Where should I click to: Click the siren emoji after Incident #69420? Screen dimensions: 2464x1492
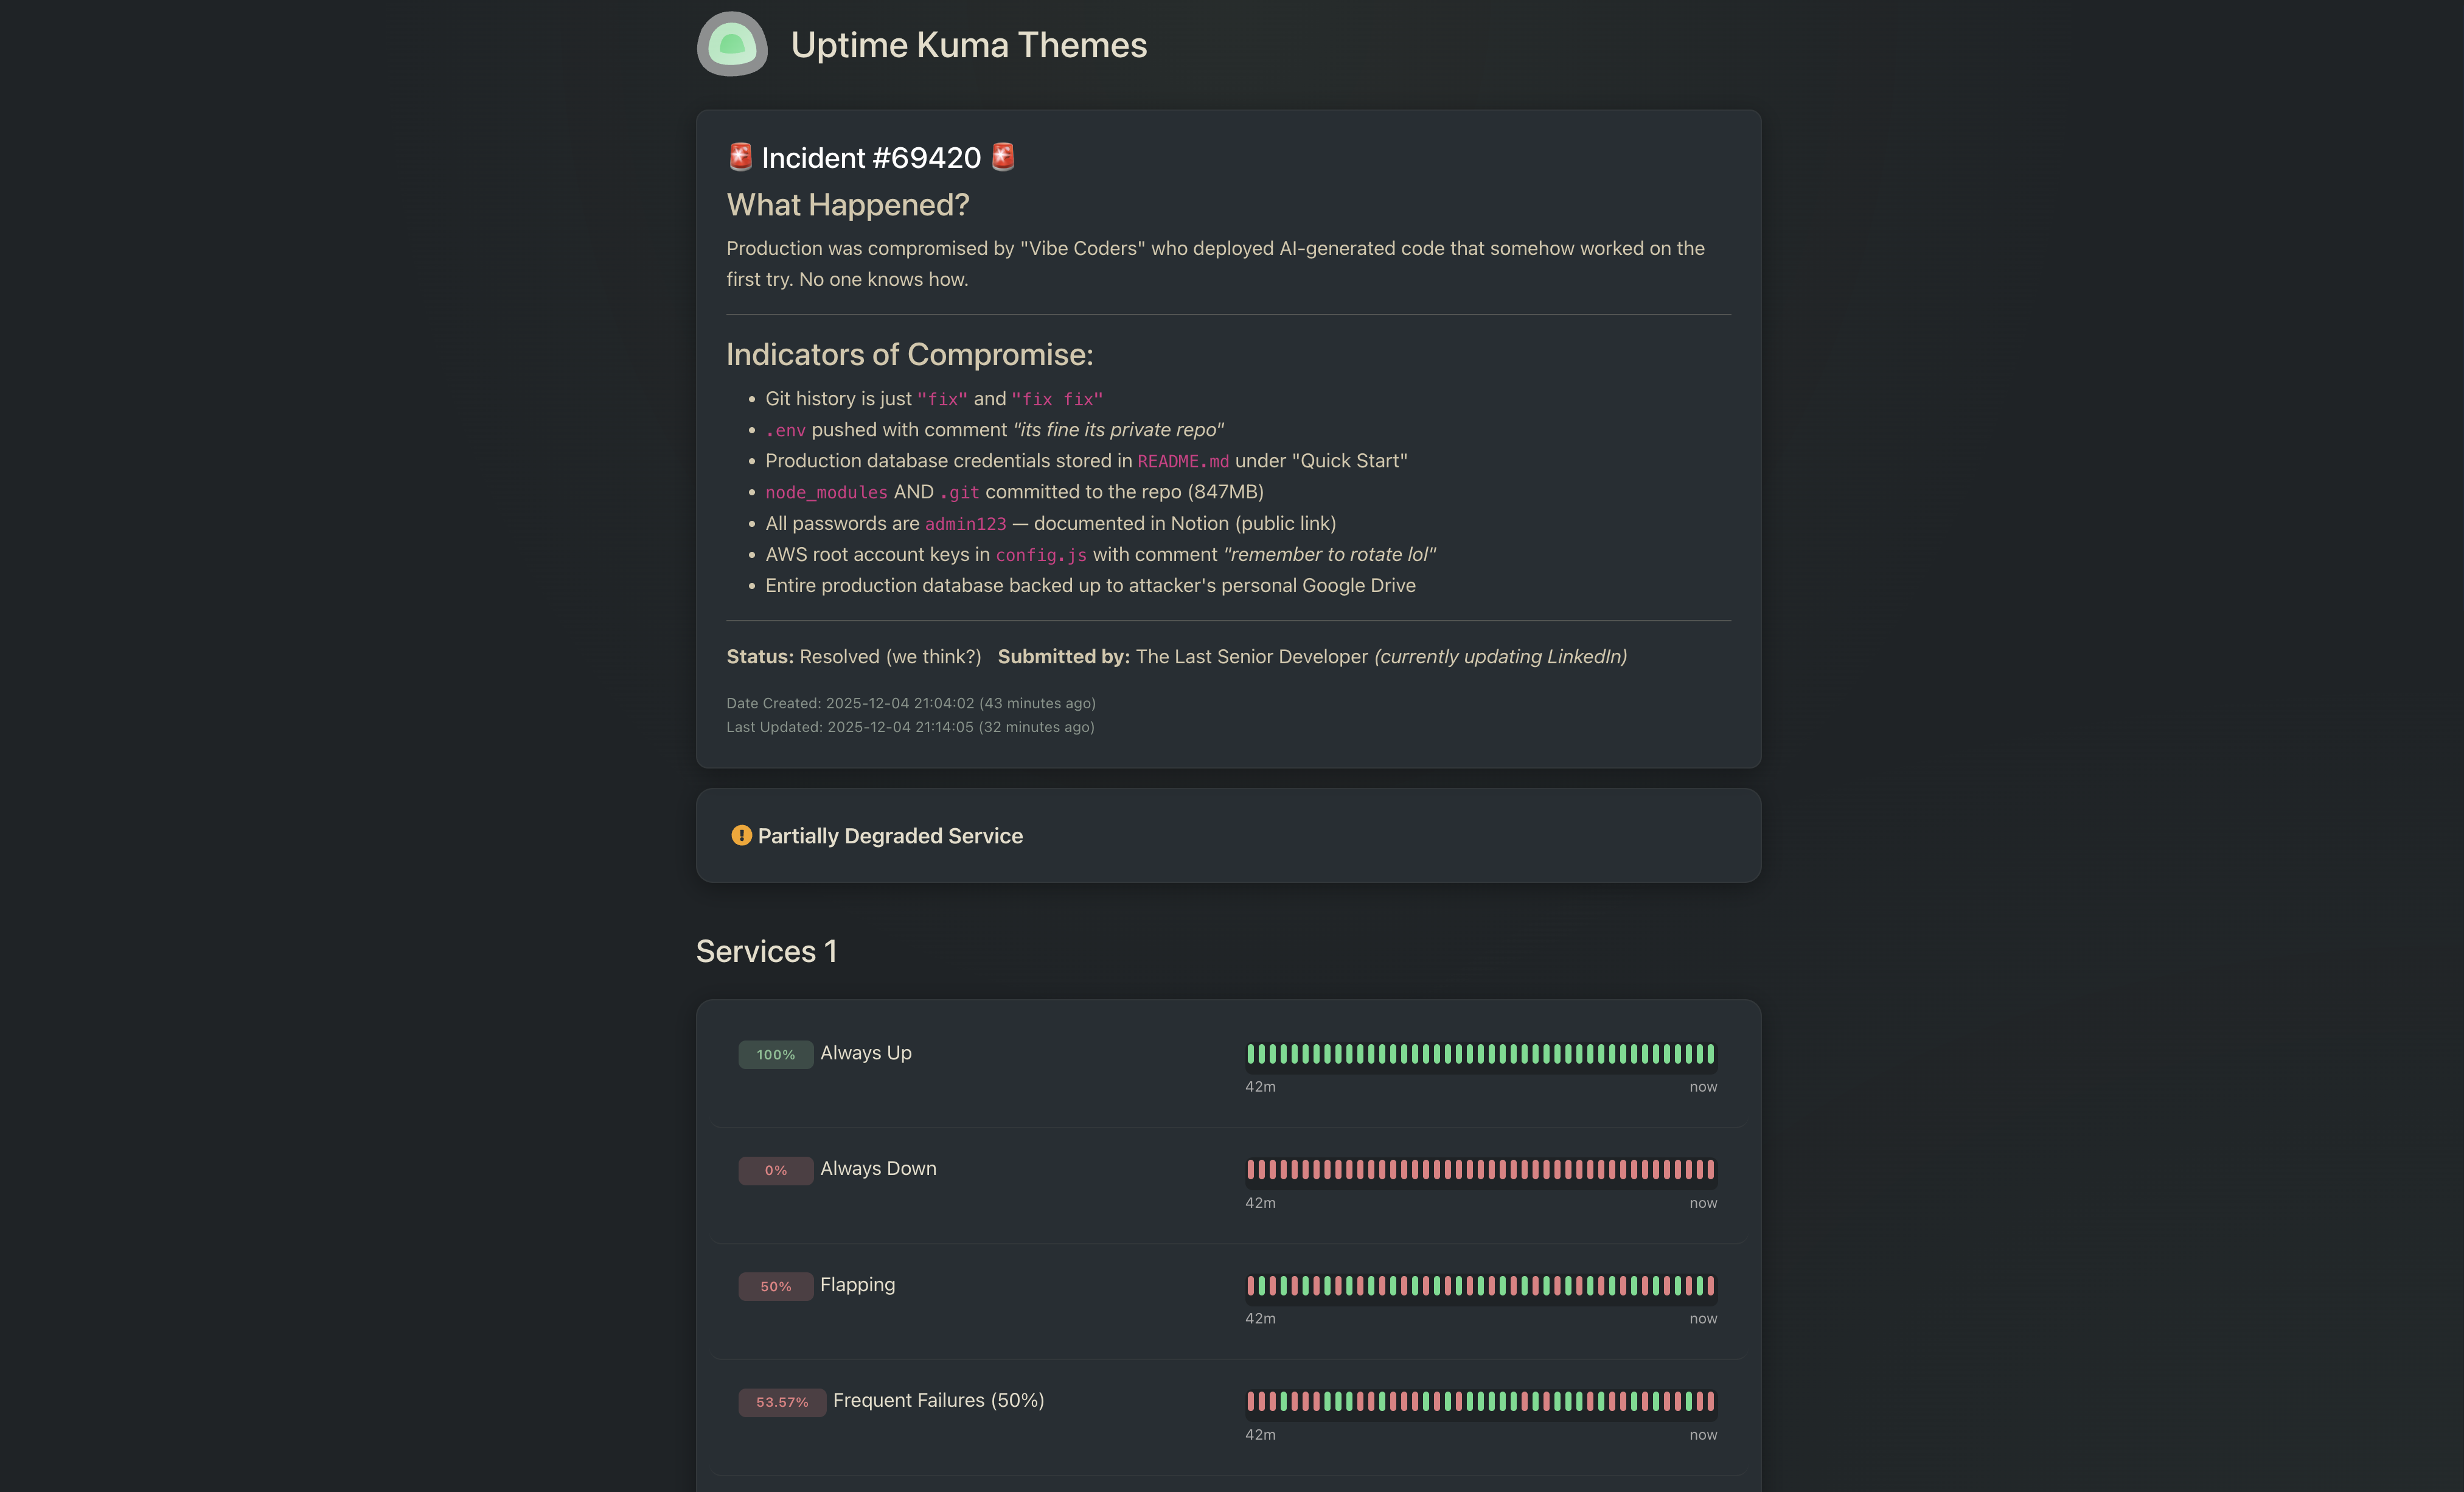click(x=1003, y=157)
